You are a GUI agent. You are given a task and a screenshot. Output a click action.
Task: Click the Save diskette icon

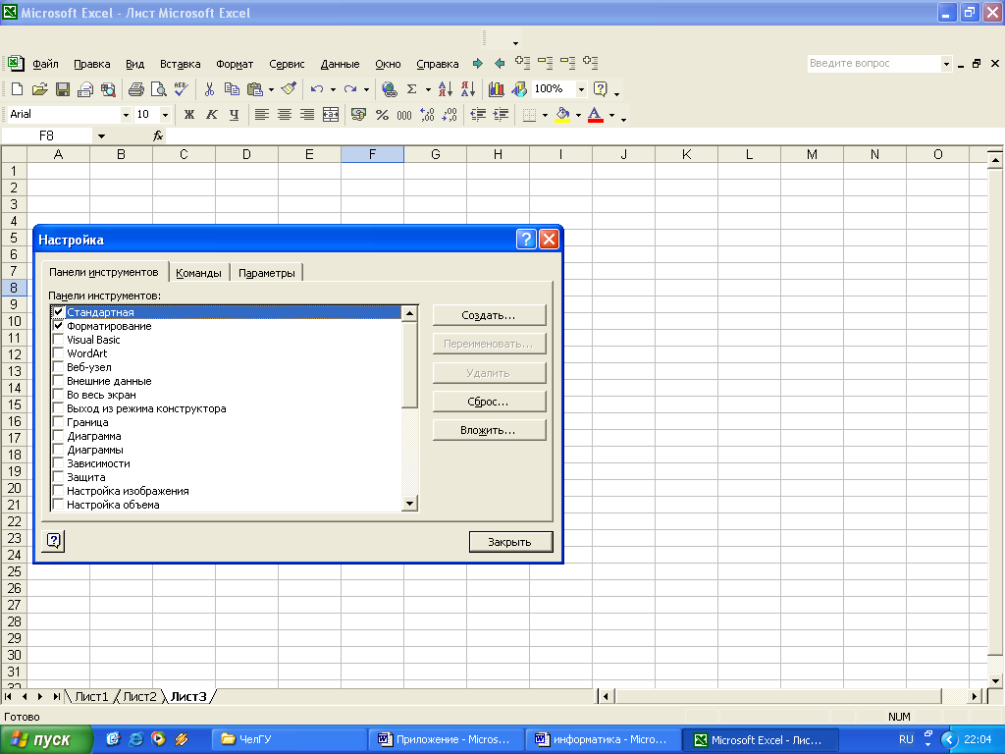62,89
